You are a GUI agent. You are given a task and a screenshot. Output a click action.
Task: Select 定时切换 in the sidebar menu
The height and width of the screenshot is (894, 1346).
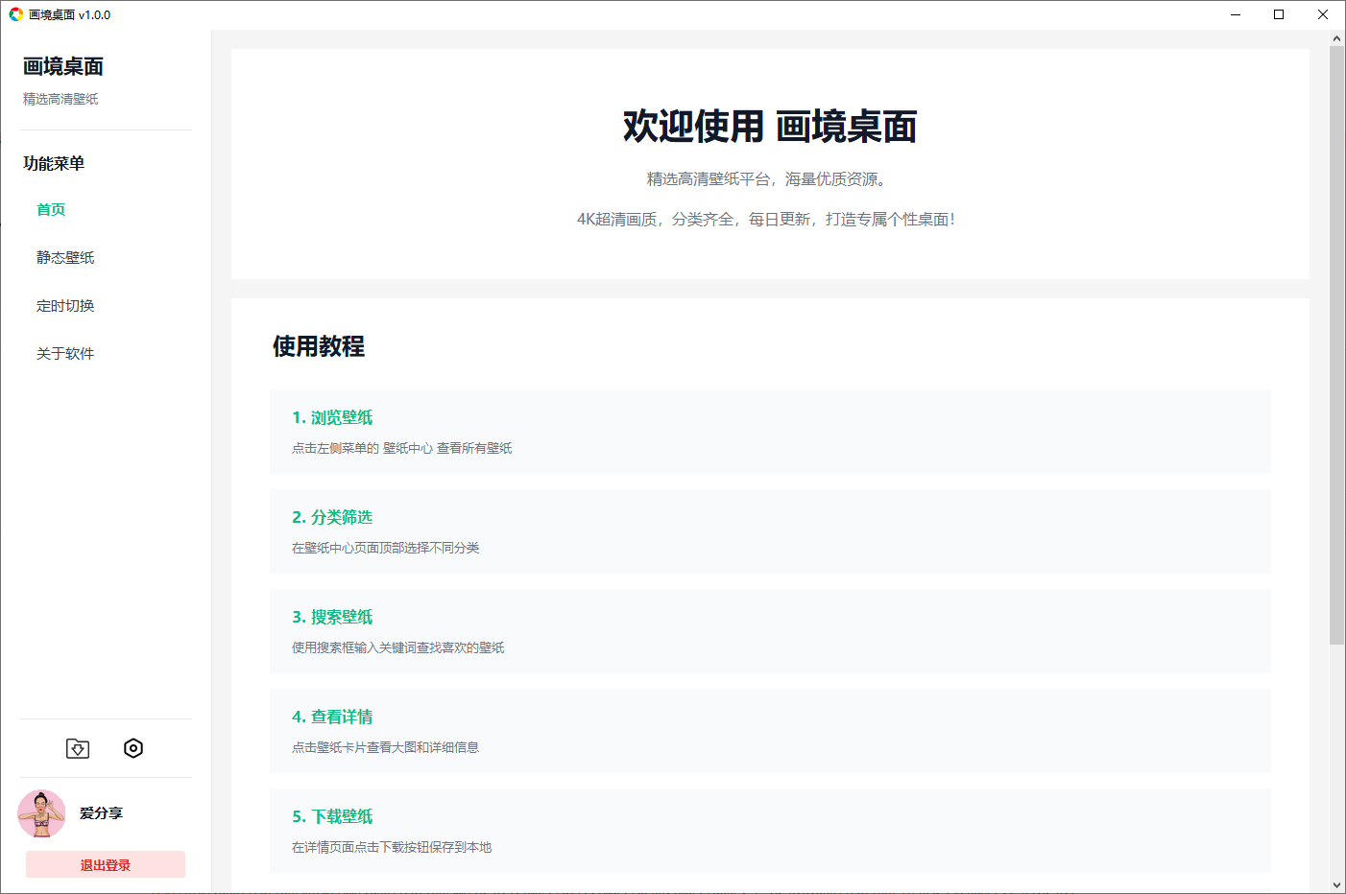click(x=65, y=306)
